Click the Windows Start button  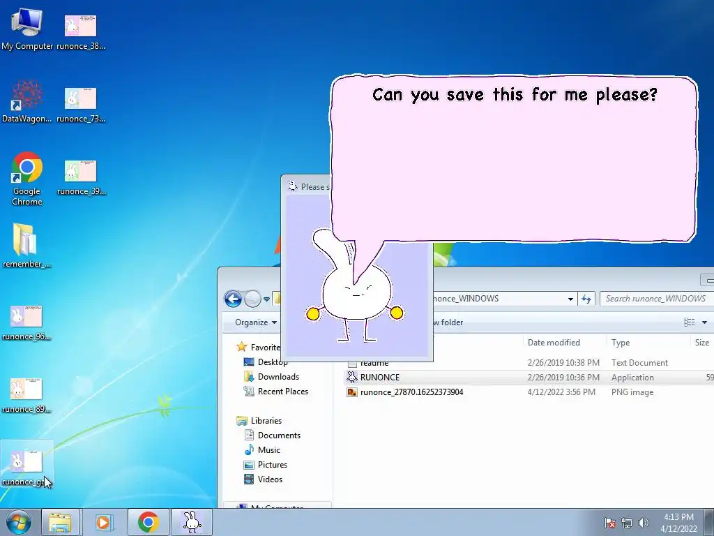coord(19,522)
